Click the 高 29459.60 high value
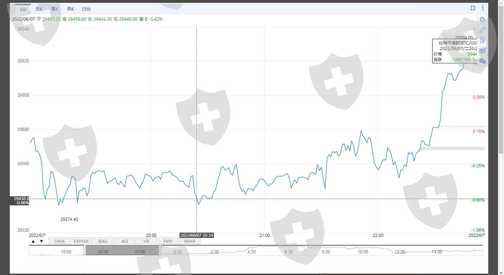The image size is (504, 275). (74, 19)
